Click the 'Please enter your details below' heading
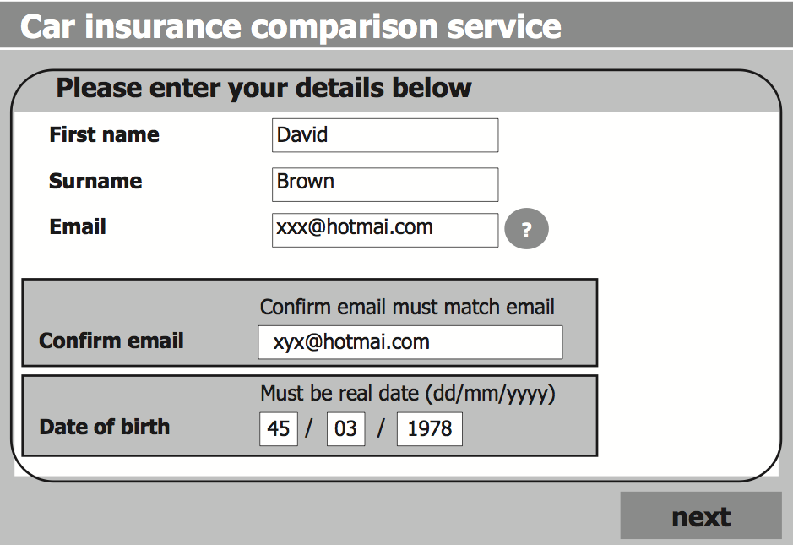The width and height of the screenshot is (793, 545). (263, 88)
